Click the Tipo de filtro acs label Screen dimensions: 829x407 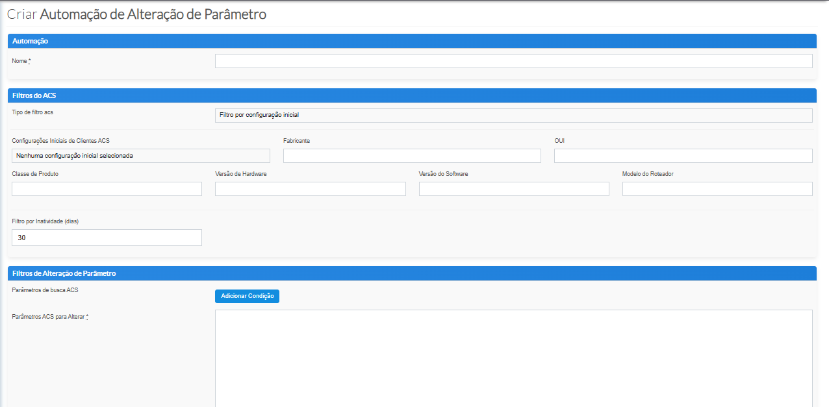pos(32,112)
